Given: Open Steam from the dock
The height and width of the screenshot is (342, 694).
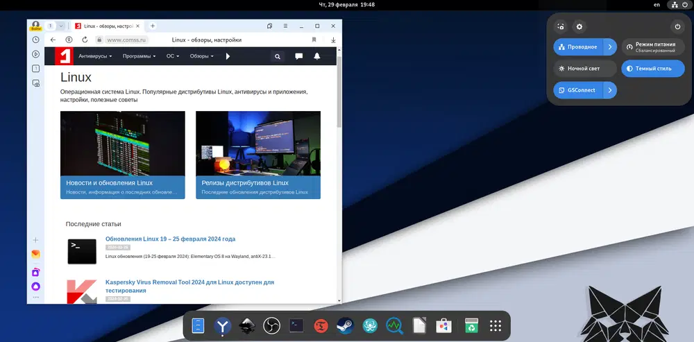Looking at the screenshot, I should tap(345, 325).
